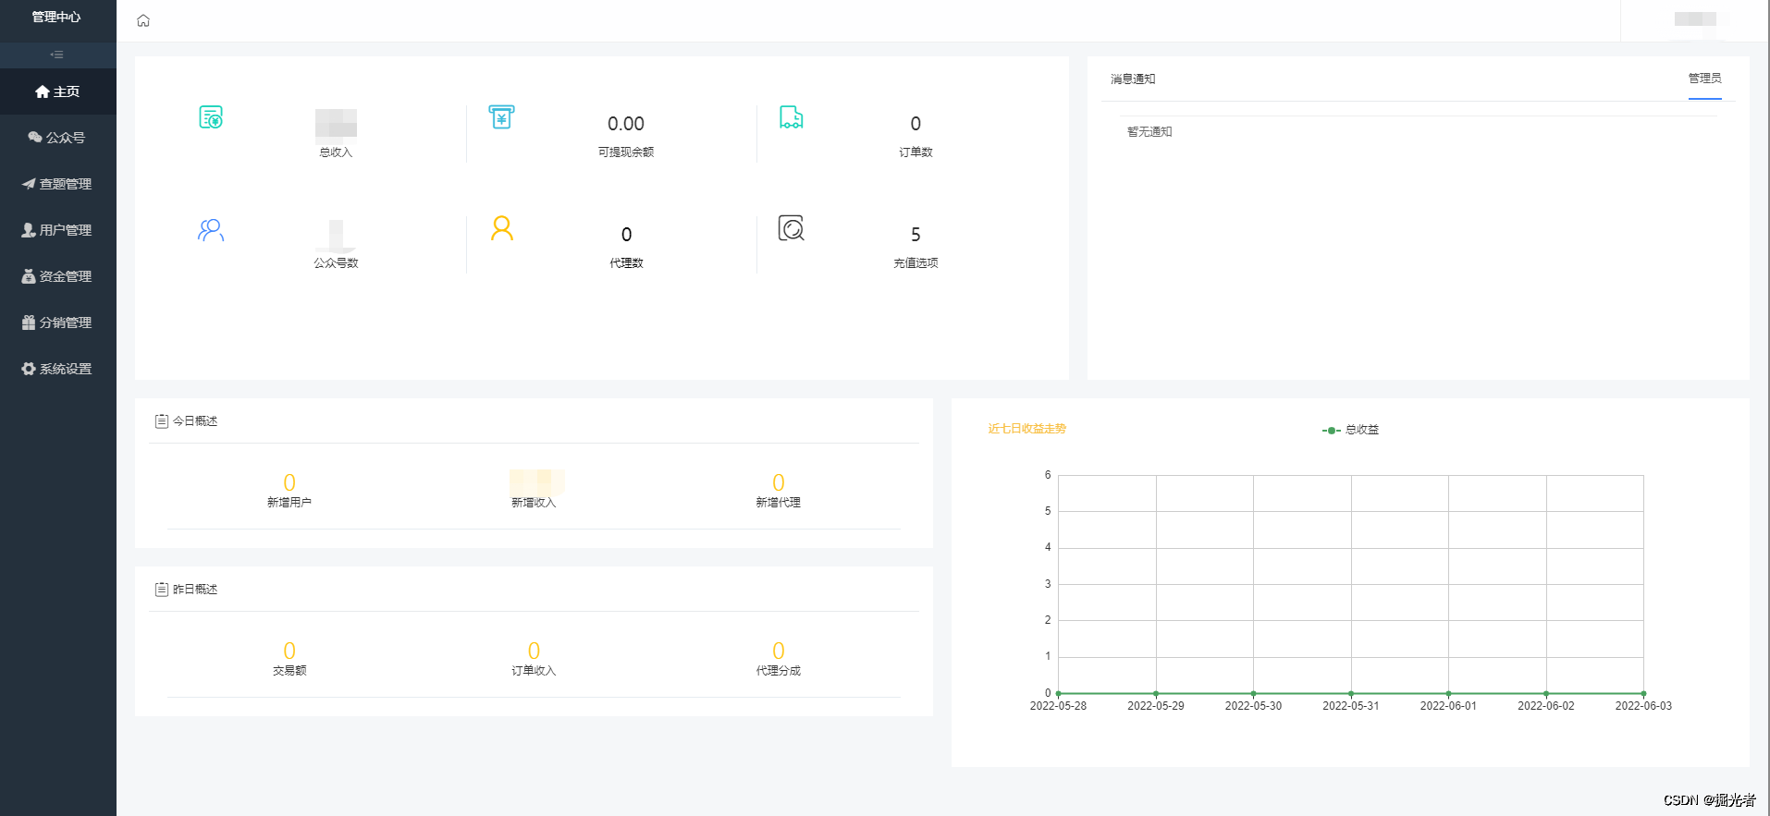Click the 管理中心 sidebar title
The width and height of the screenshot is (1770, 816).
click(x=56, y=17)
